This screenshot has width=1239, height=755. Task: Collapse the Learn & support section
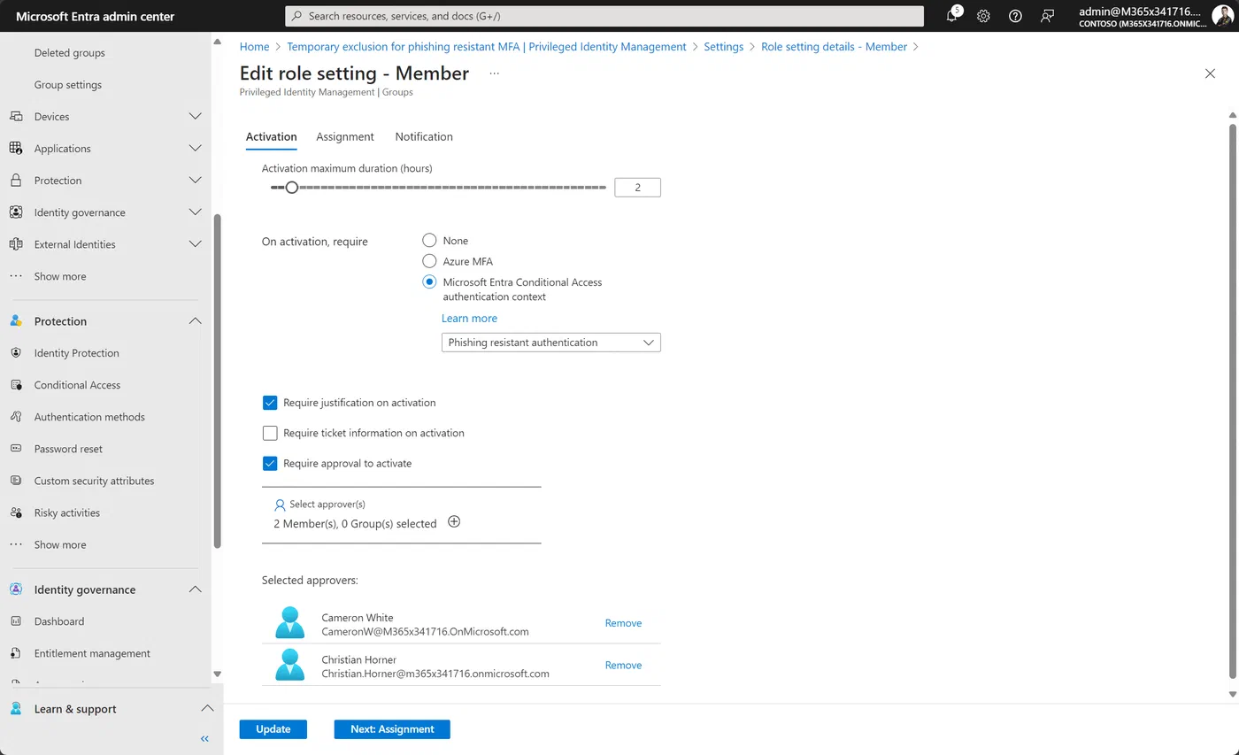(205, 709)
